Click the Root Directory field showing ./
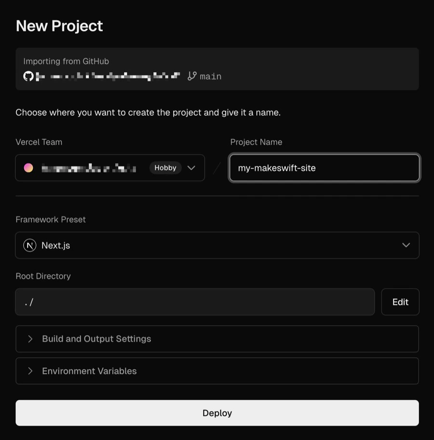 pyautogui.click(x=195, y=302)
